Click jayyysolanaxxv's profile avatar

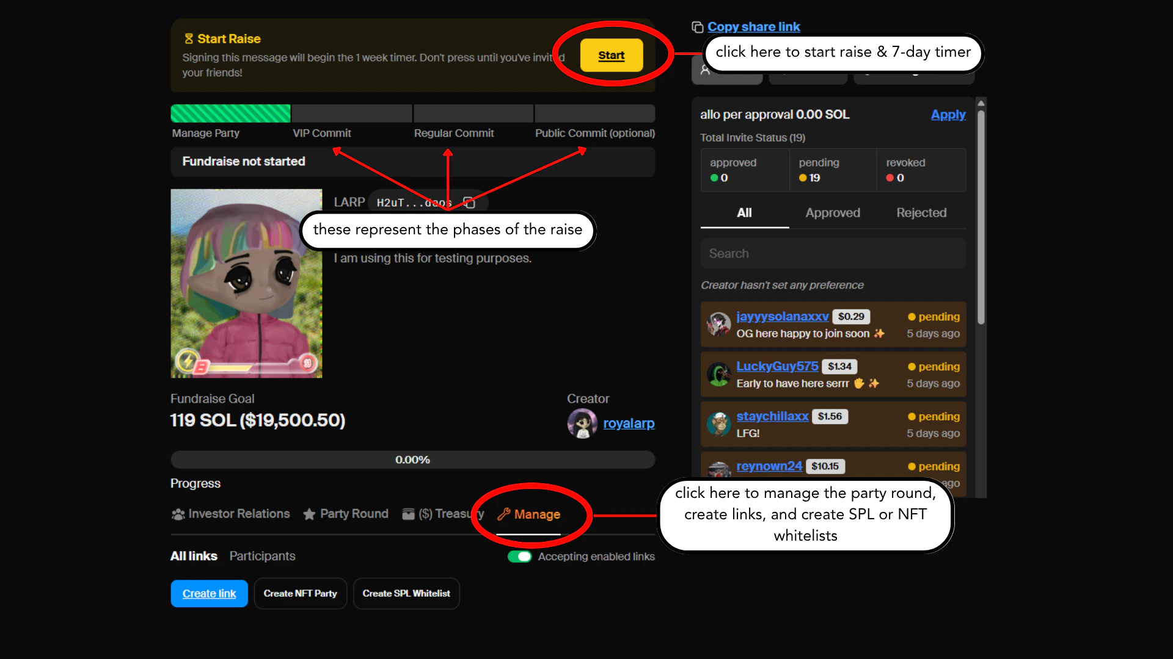[718, 325]
